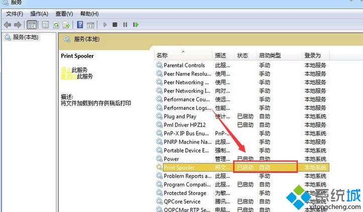The width and height of the screenshot is (363, 212).
Task: Click the Refresh toolbar icon
Action: click(x=56, y=24)
